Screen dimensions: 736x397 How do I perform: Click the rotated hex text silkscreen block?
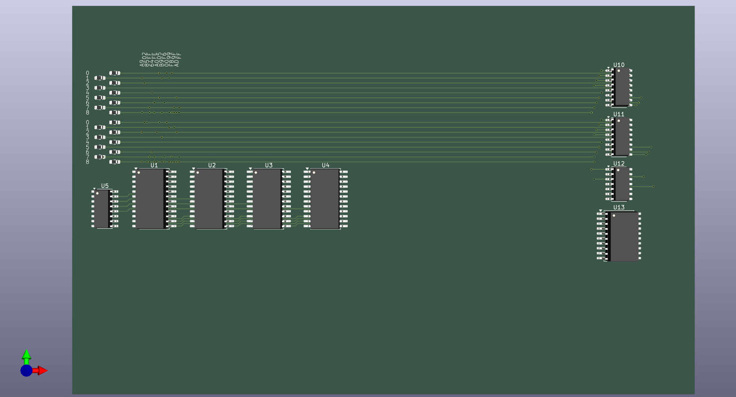(160, 60)
